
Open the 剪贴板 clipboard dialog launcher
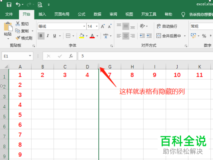(34, 46)
